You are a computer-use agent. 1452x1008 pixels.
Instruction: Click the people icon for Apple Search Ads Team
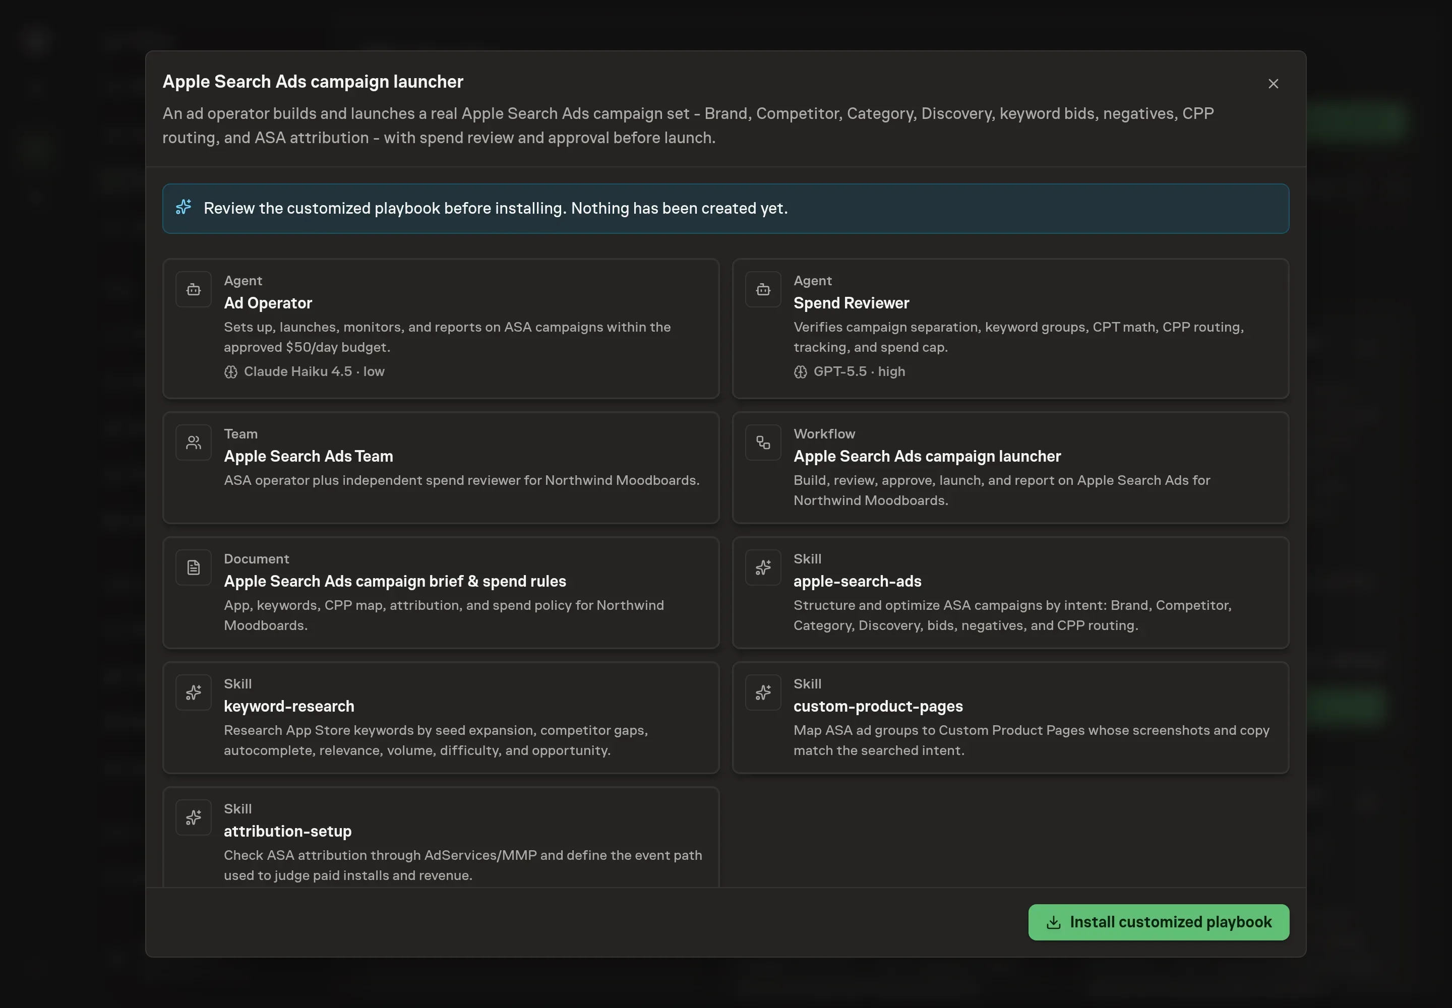tap(193, 443)
